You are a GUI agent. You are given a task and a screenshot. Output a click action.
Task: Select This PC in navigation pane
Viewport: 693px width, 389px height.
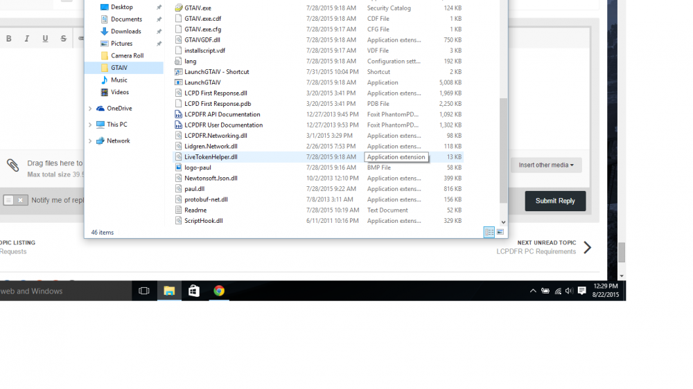click(116, 125)
